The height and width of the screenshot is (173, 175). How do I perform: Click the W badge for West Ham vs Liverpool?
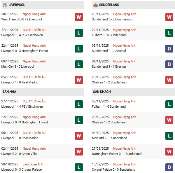click(79, 17)
